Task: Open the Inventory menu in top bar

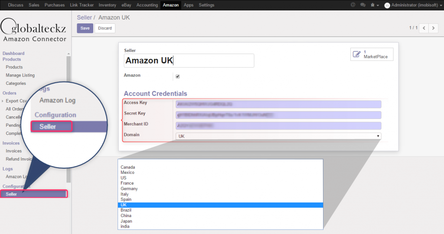Action: (x=107, y=5)
